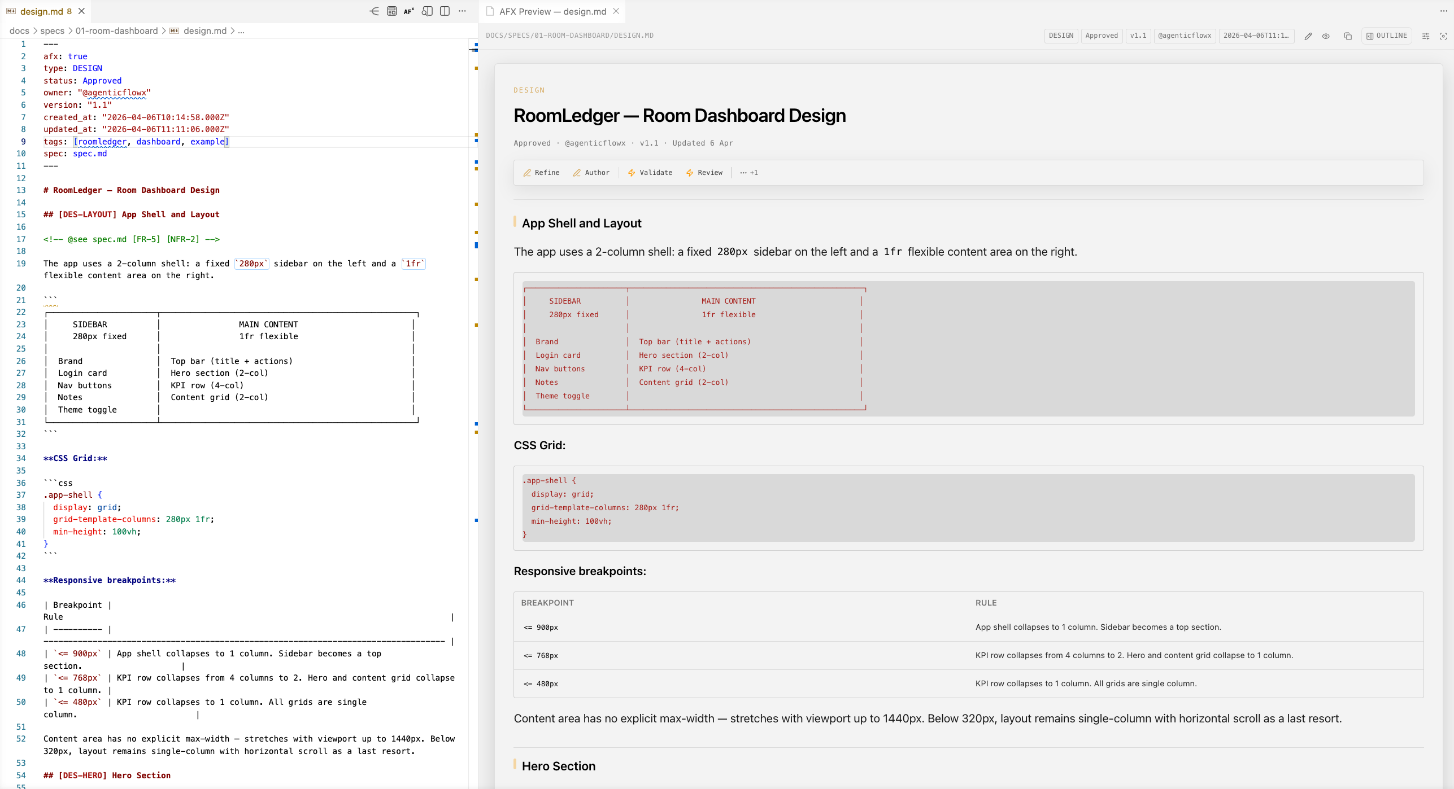Click the BREAKPOINT column header
1454x789 pixels.
pyautogui.click(x=547, y=603)
